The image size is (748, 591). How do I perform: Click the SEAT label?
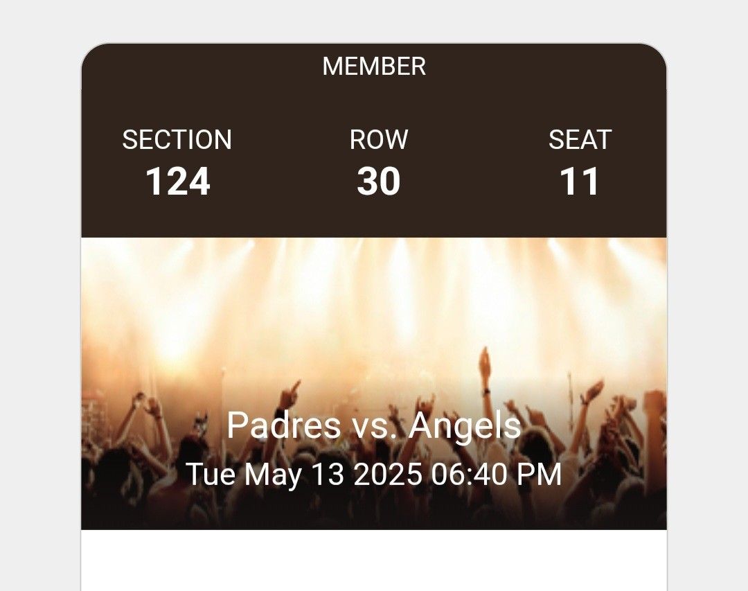click(x=580, y=140)
